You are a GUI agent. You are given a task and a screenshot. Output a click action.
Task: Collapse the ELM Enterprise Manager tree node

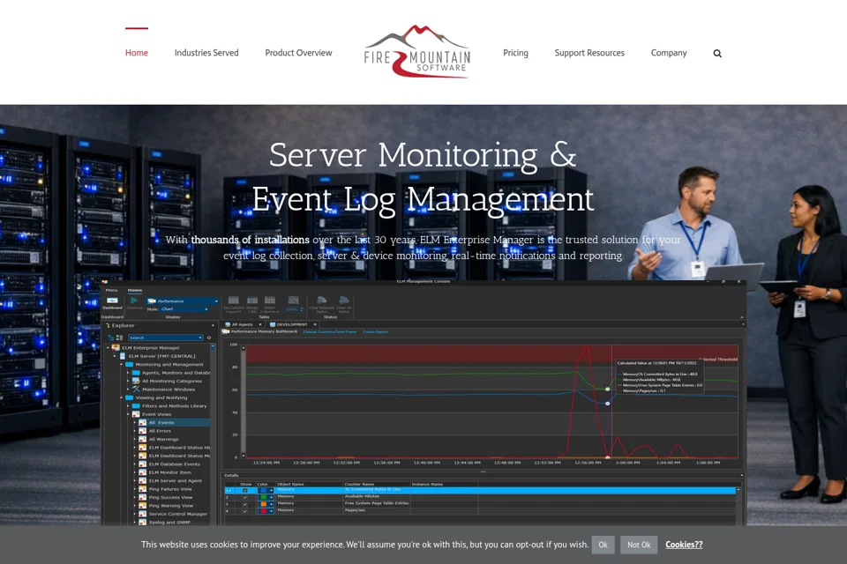click(x=108, y=347)
